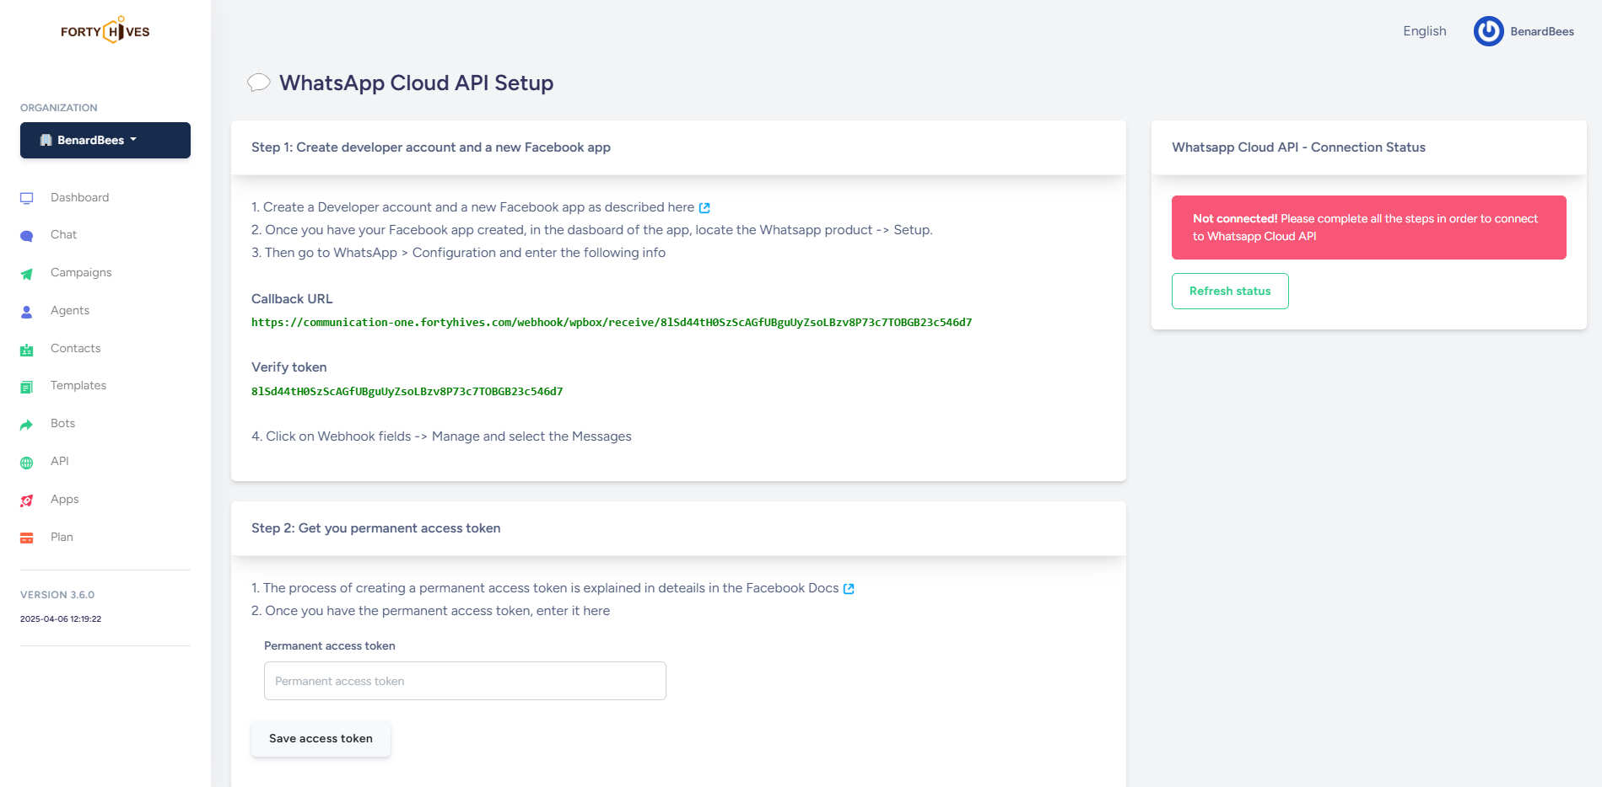Click the BenardBees profile avatar
The width and height of the screenshot is (1602, 787).
coord(1489,31)
